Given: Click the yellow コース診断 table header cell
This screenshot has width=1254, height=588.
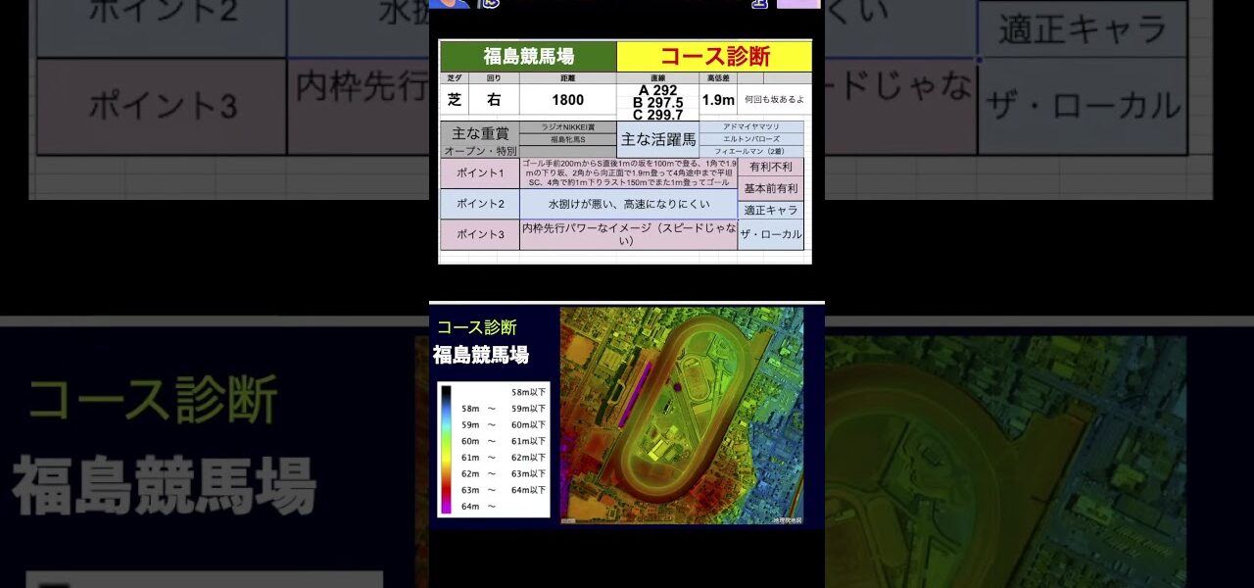Looking at the screenshot, I should (x=714, y=57).
